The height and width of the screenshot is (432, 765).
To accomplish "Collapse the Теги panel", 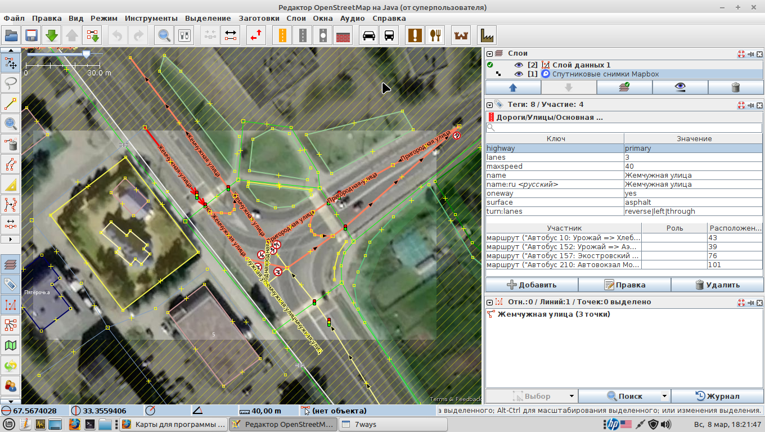I will [490, 105].
